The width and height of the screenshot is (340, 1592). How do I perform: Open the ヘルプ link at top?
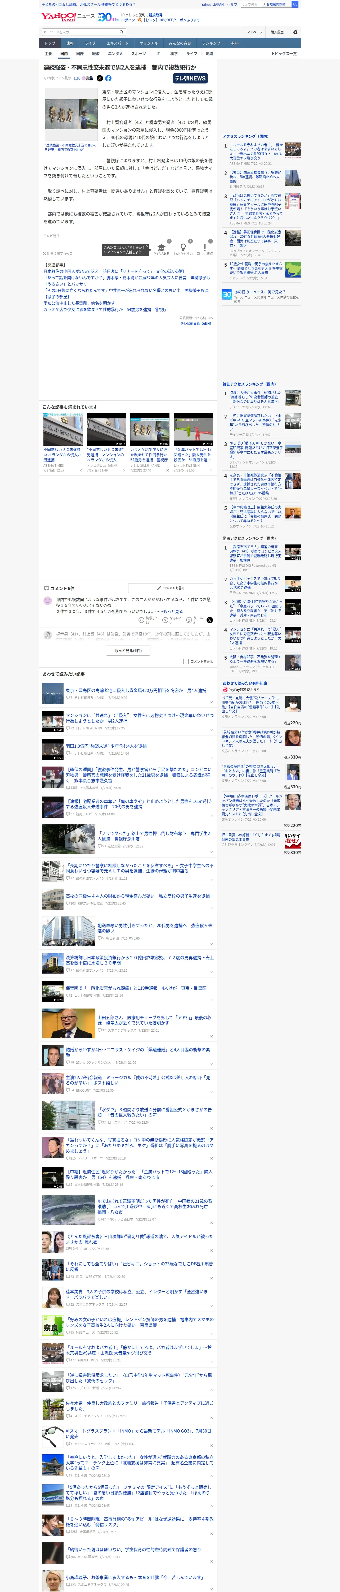coord(232,4)
